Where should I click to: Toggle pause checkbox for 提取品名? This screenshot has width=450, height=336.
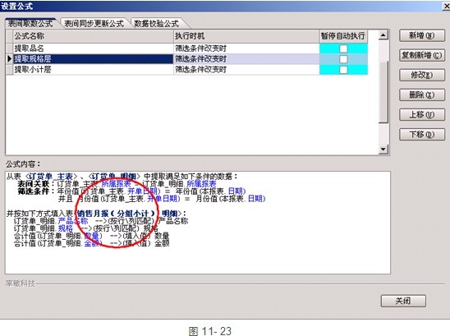(343, 48)
